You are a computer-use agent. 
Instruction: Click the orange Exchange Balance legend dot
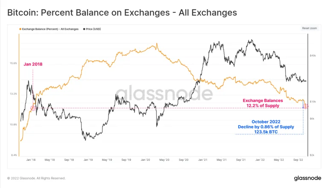tap(20, 28)
